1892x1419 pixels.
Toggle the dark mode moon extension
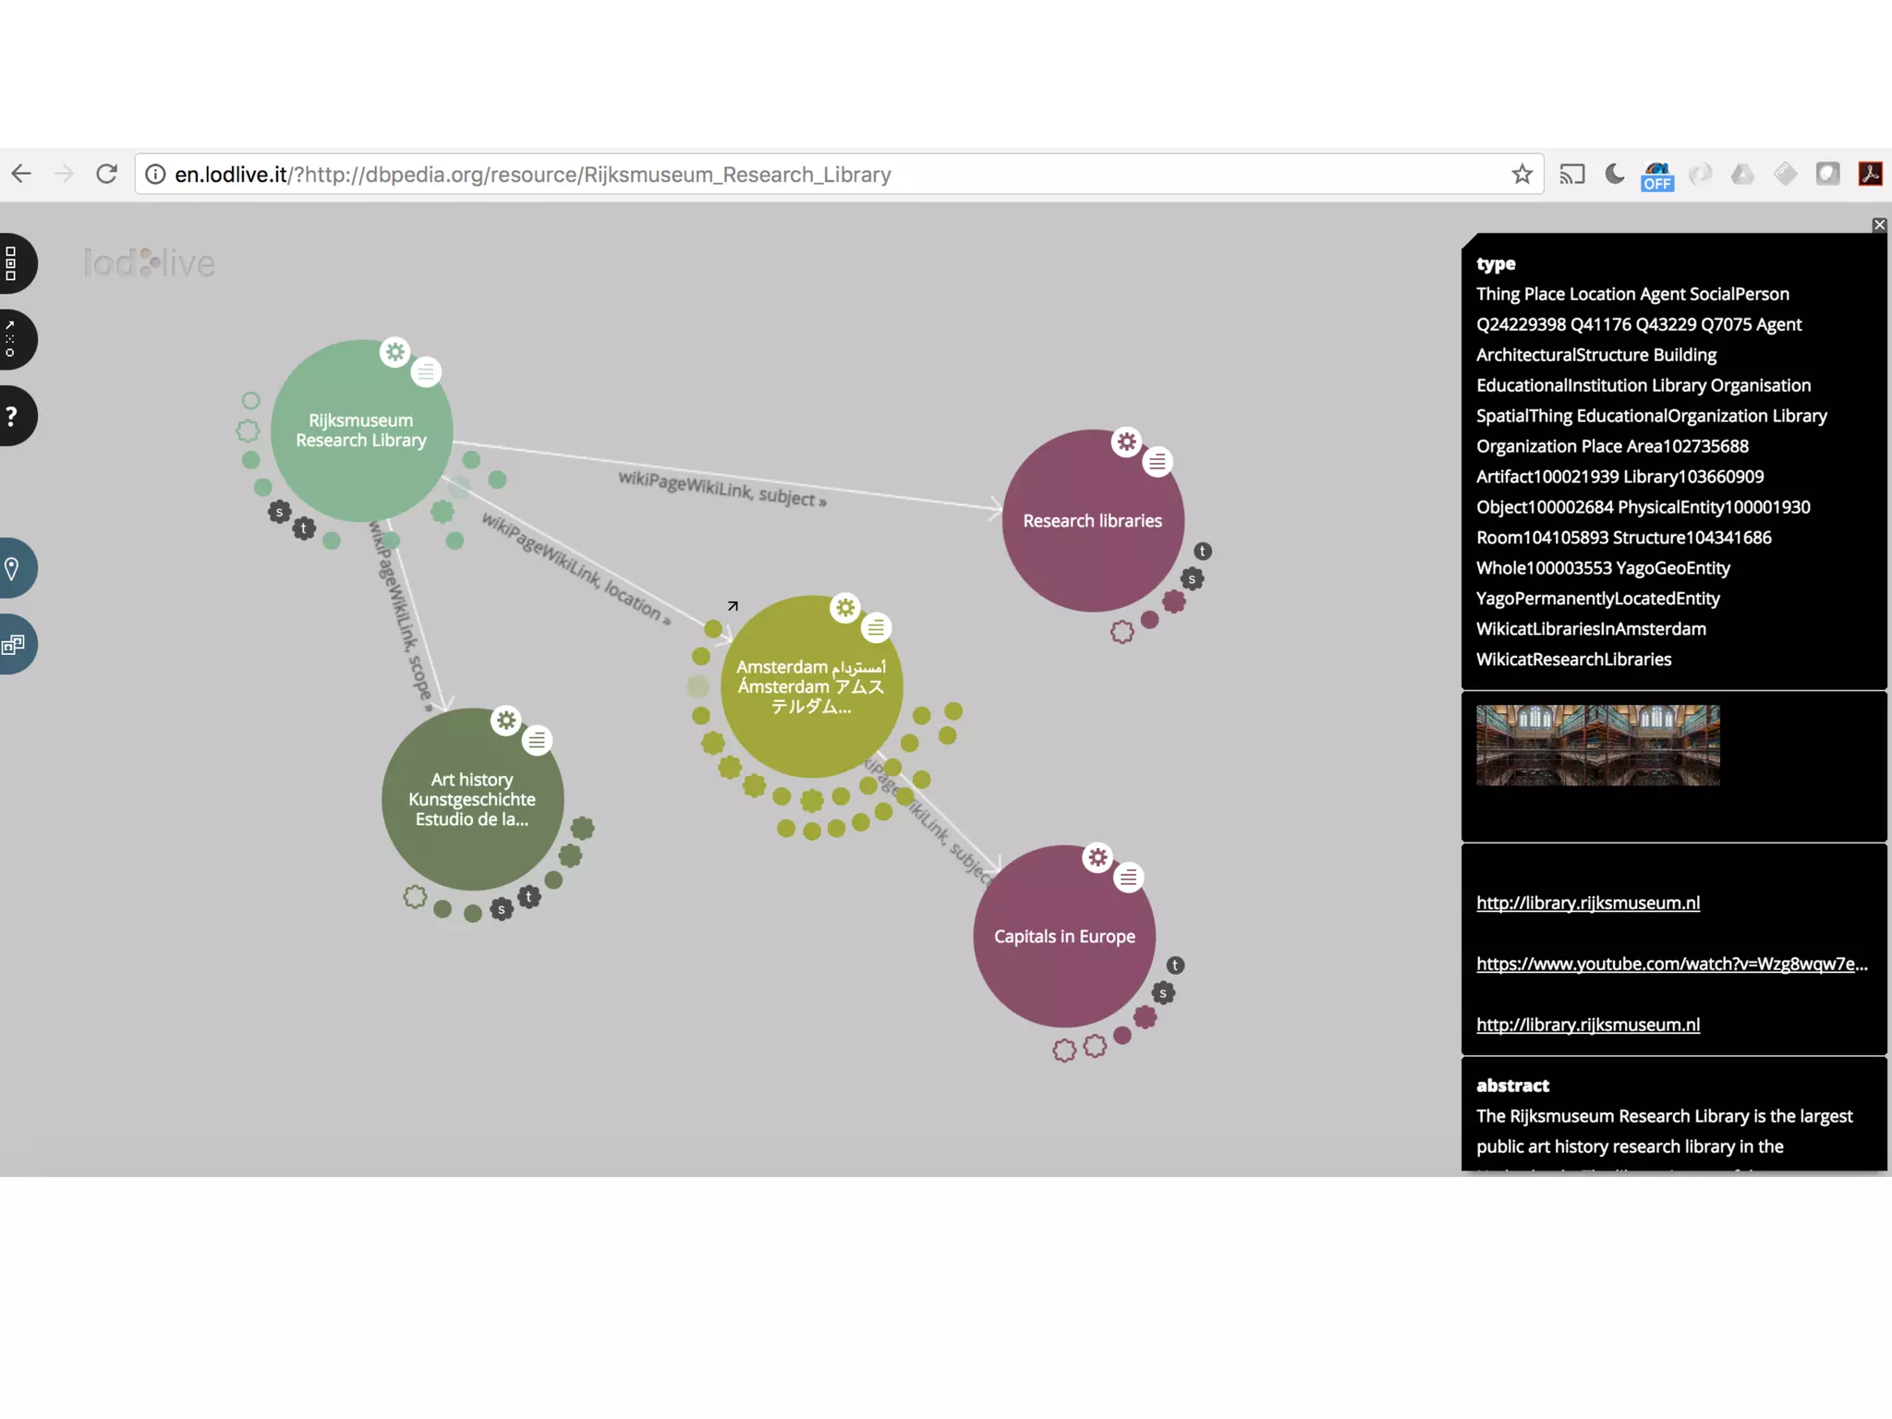click(x=1614, y=175)
